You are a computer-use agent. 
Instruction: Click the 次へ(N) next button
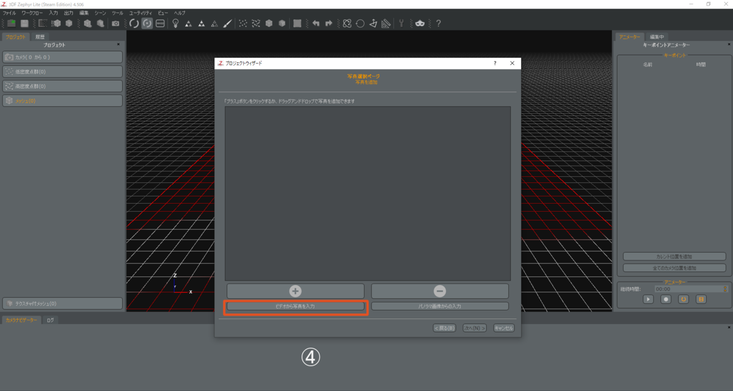tap(475, 328)
